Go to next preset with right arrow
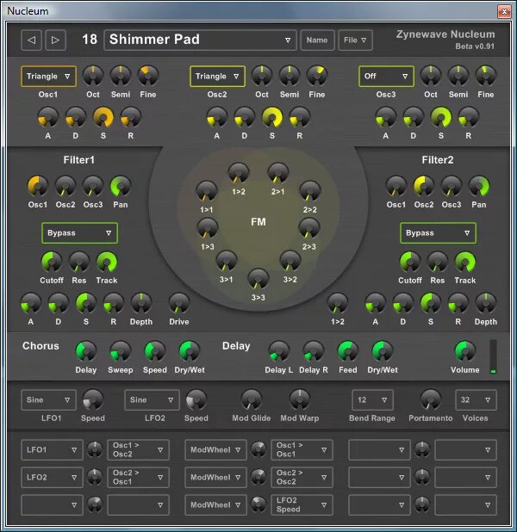The height and width of the screenshot is (532, 517). pyautogui.click(x=55, y=40)
